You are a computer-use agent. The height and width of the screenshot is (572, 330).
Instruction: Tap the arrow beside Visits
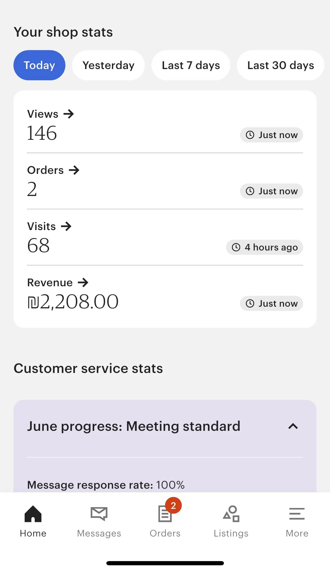click(66, 226)
